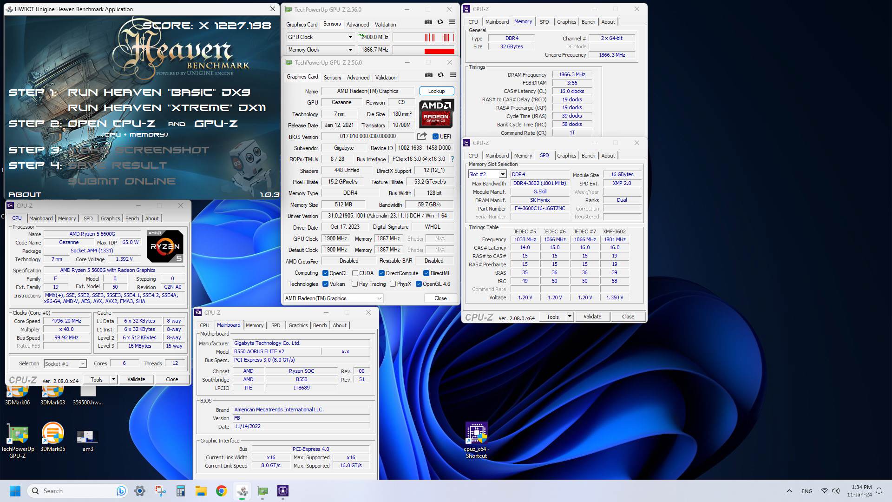
Task: Open Validation tab in GPU-Z Sensors window
Action: 385,25
